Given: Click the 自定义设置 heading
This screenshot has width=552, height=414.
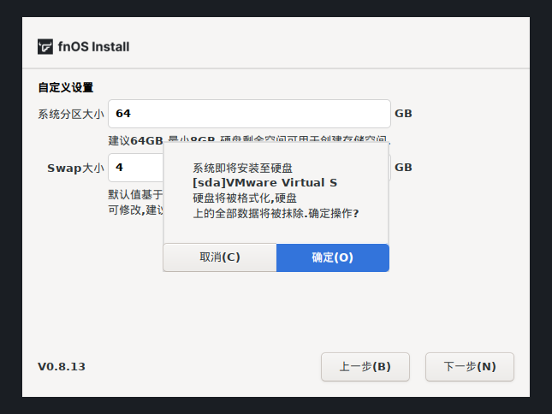Looking at the screenshot, I should [x=65, y=87].
